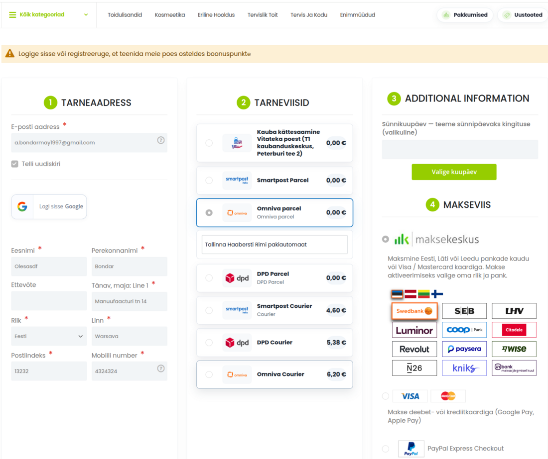Select the Estonian flag country icon

397,294
